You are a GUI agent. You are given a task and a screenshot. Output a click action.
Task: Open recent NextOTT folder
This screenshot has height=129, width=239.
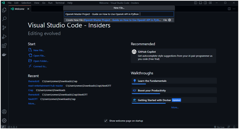pos(33,99)
